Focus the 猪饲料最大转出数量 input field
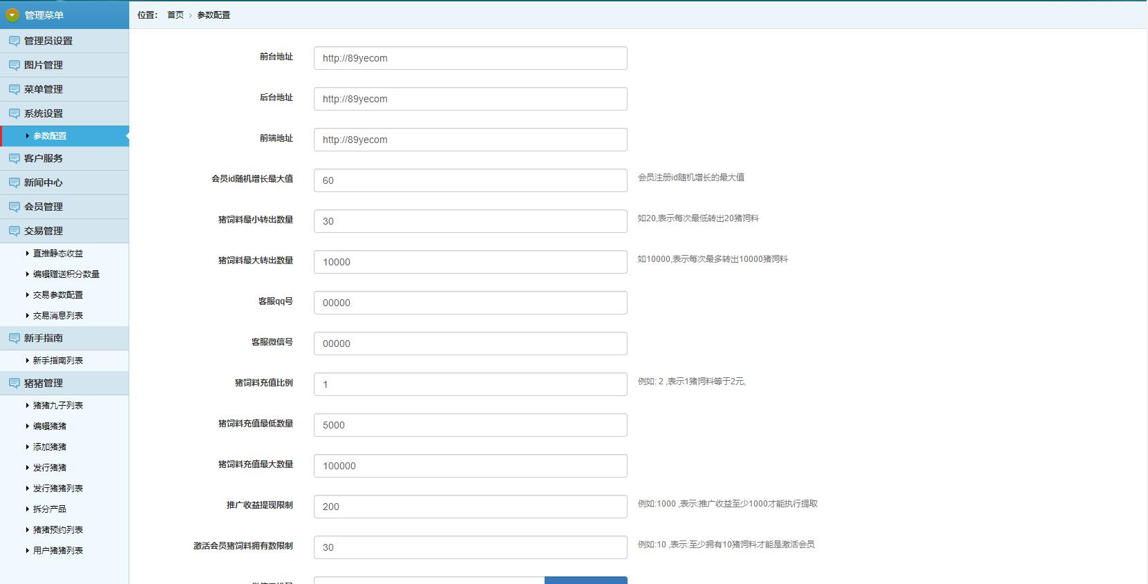This screenshot has height=584, width=1148. click(471, 262)
